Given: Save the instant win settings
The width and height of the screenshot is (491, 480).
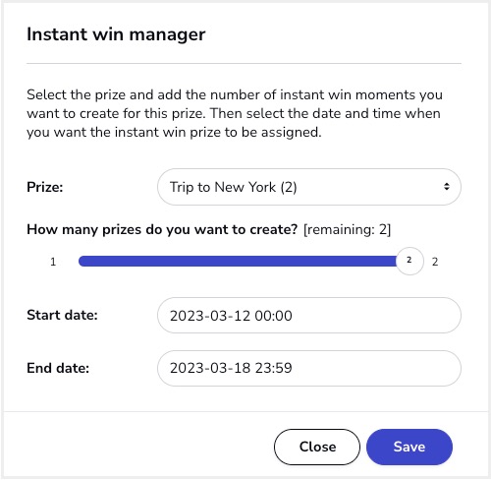Looking at the screenshot, I should coord(409,447).
